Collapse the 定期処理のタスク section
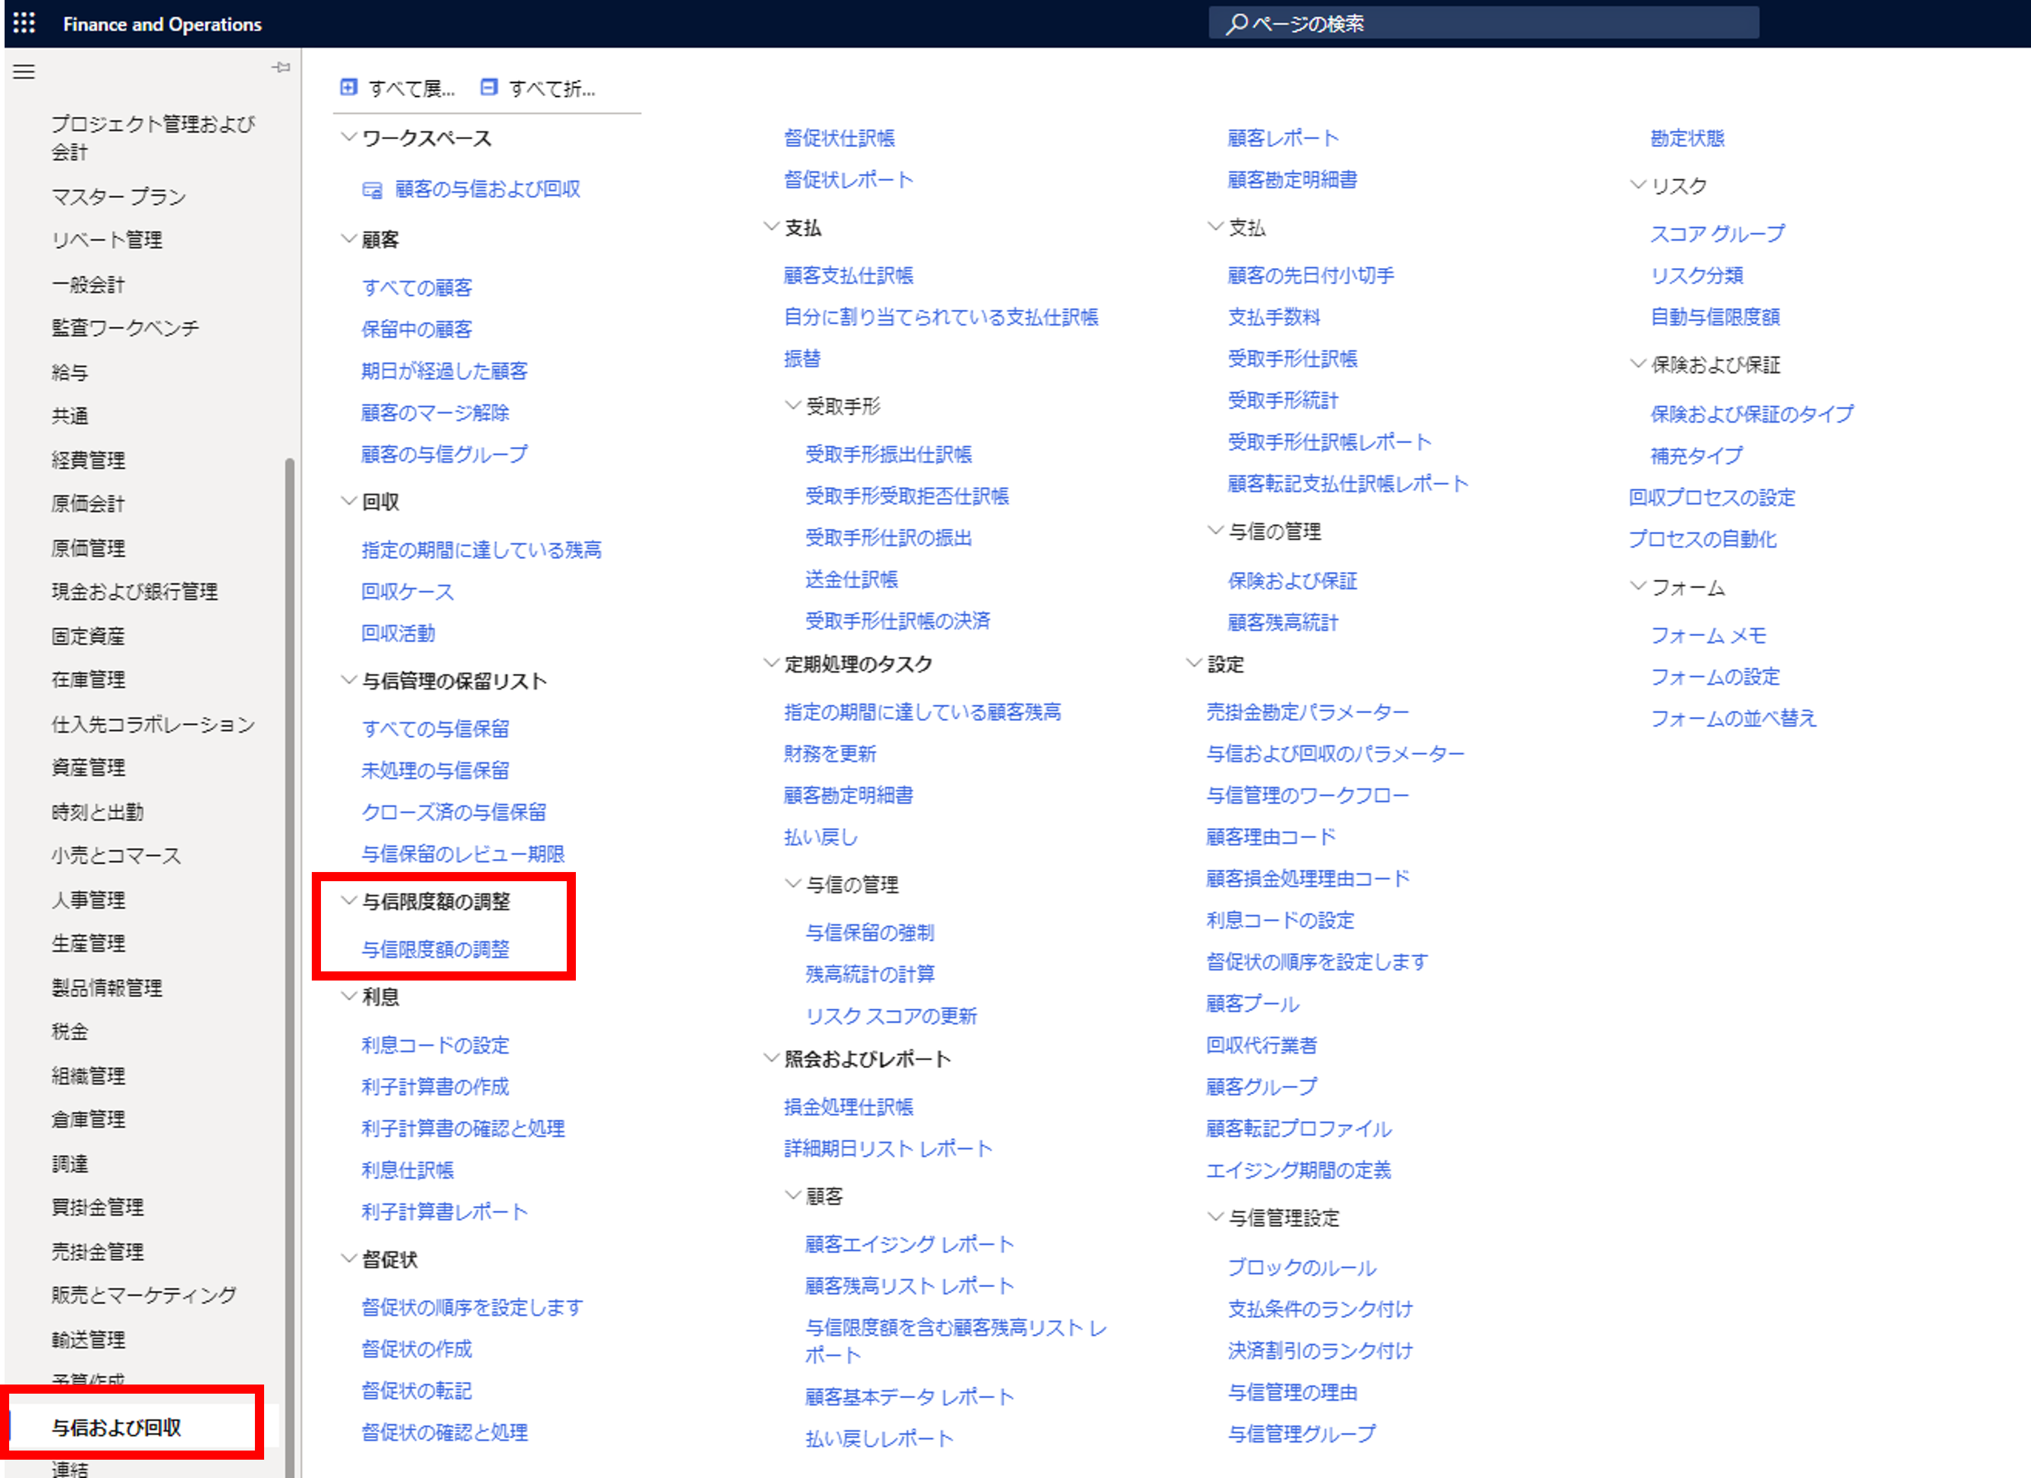Viewport: 2031px width, 1478px height. (x=771, y=663)
